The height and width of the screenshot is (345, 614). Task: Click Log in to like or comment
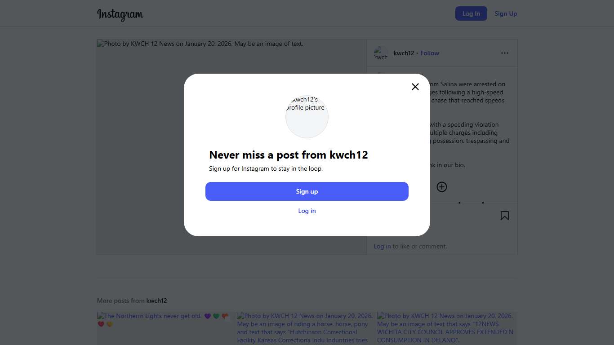click(382, 246)
